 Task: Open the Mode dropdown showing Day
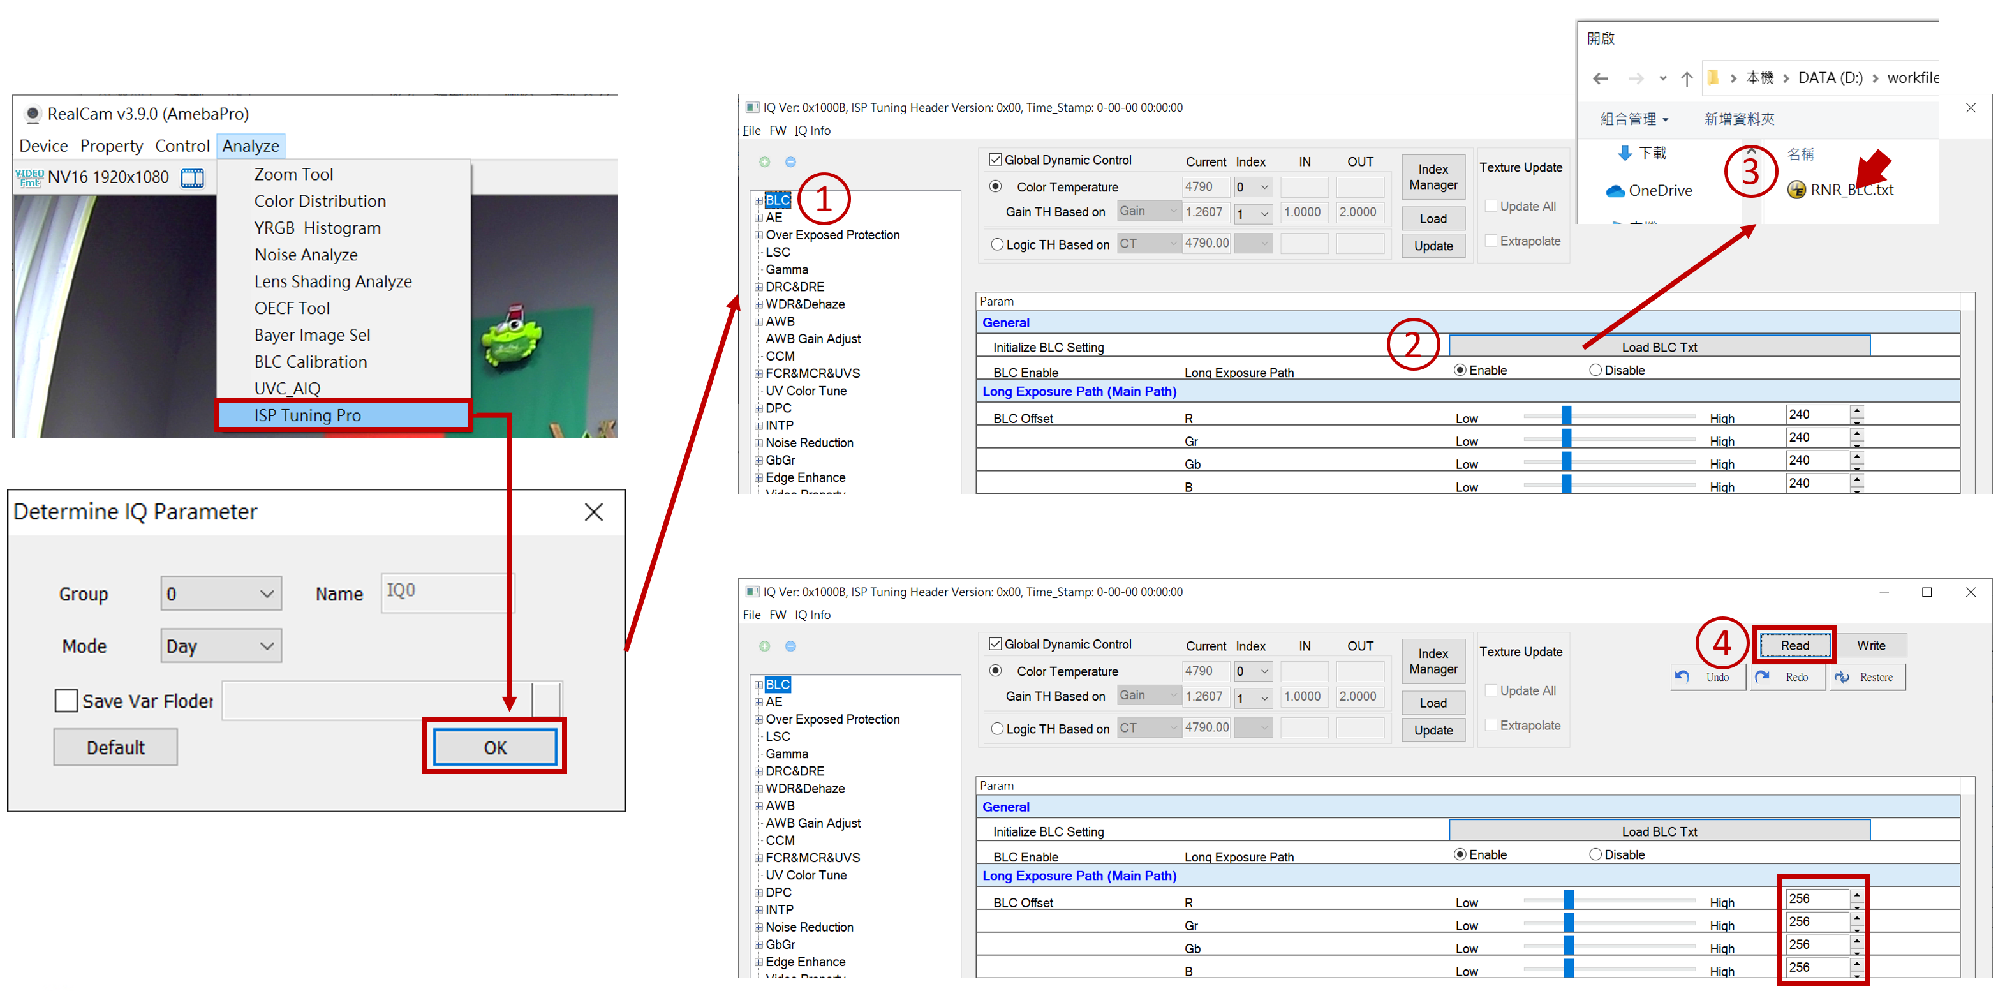pos(221,646)
